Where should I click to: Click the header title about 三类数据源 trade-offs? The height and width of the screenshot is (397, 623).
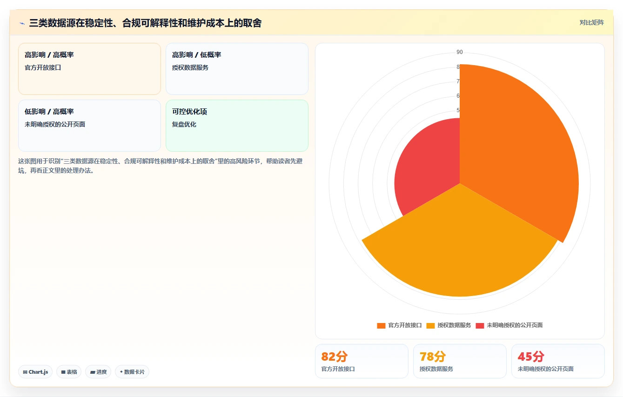(145, 23)
